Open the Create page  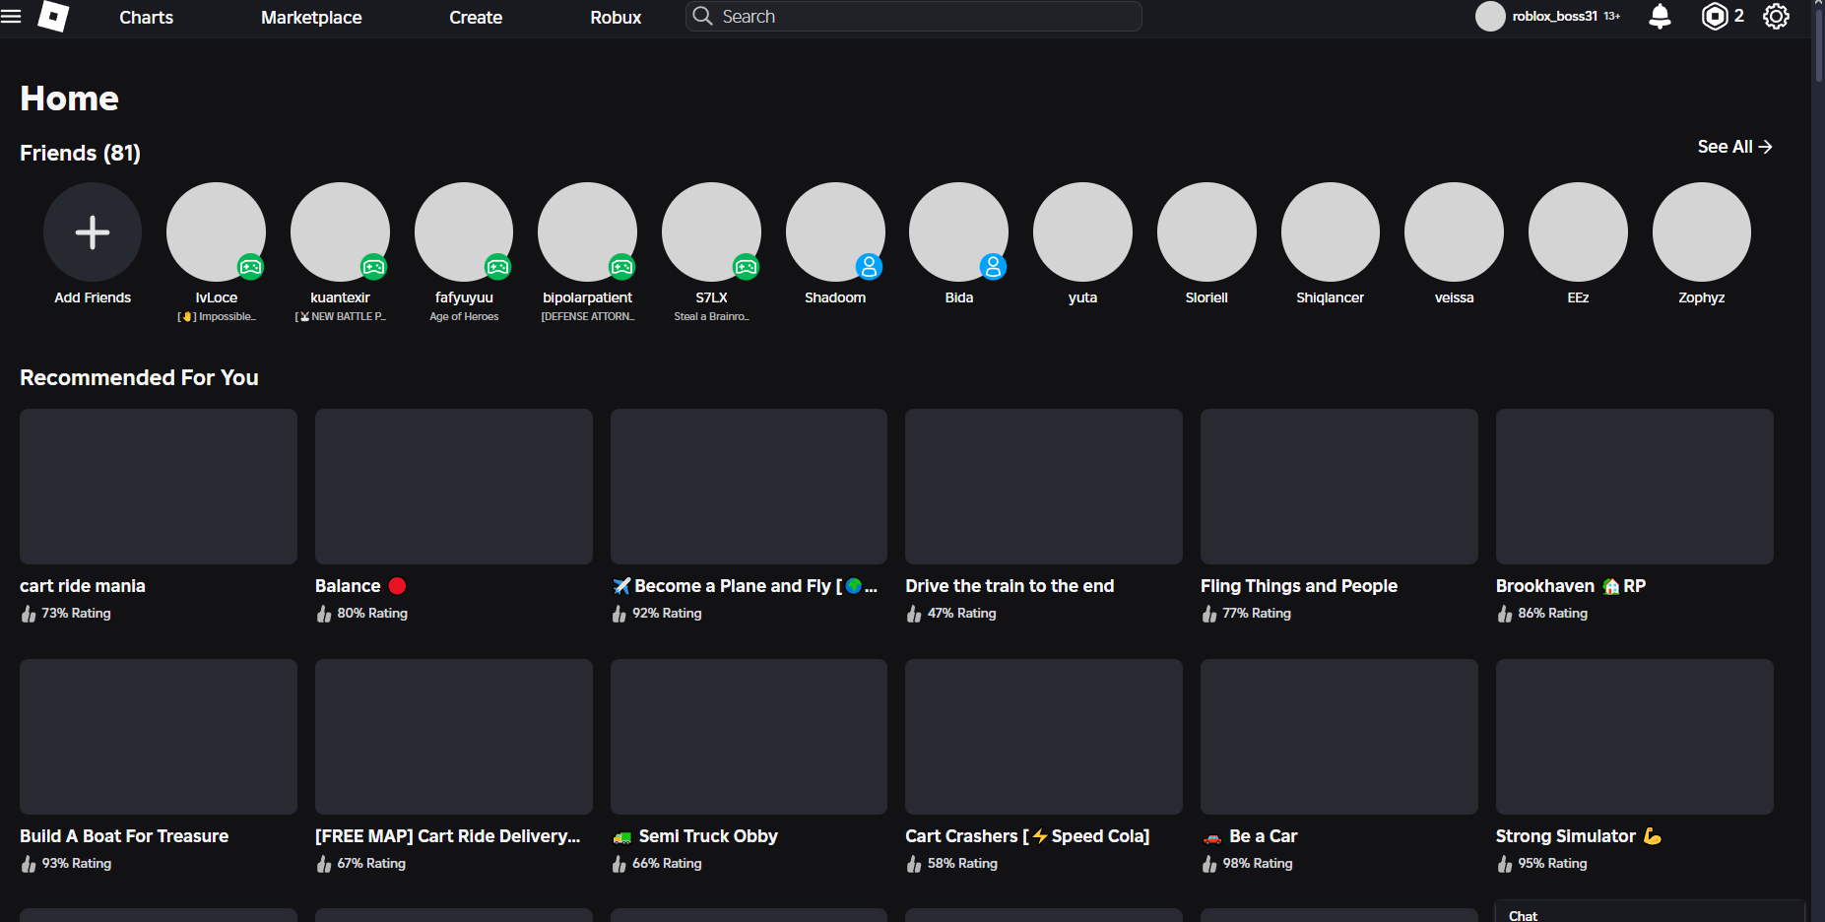pyautogui.click(x=476, y=17)
